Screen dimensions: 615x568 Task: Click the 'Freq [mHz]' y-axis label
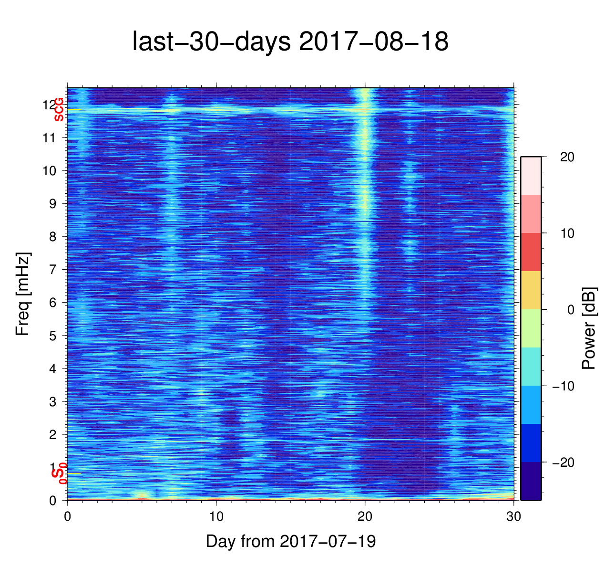(23, 294)
